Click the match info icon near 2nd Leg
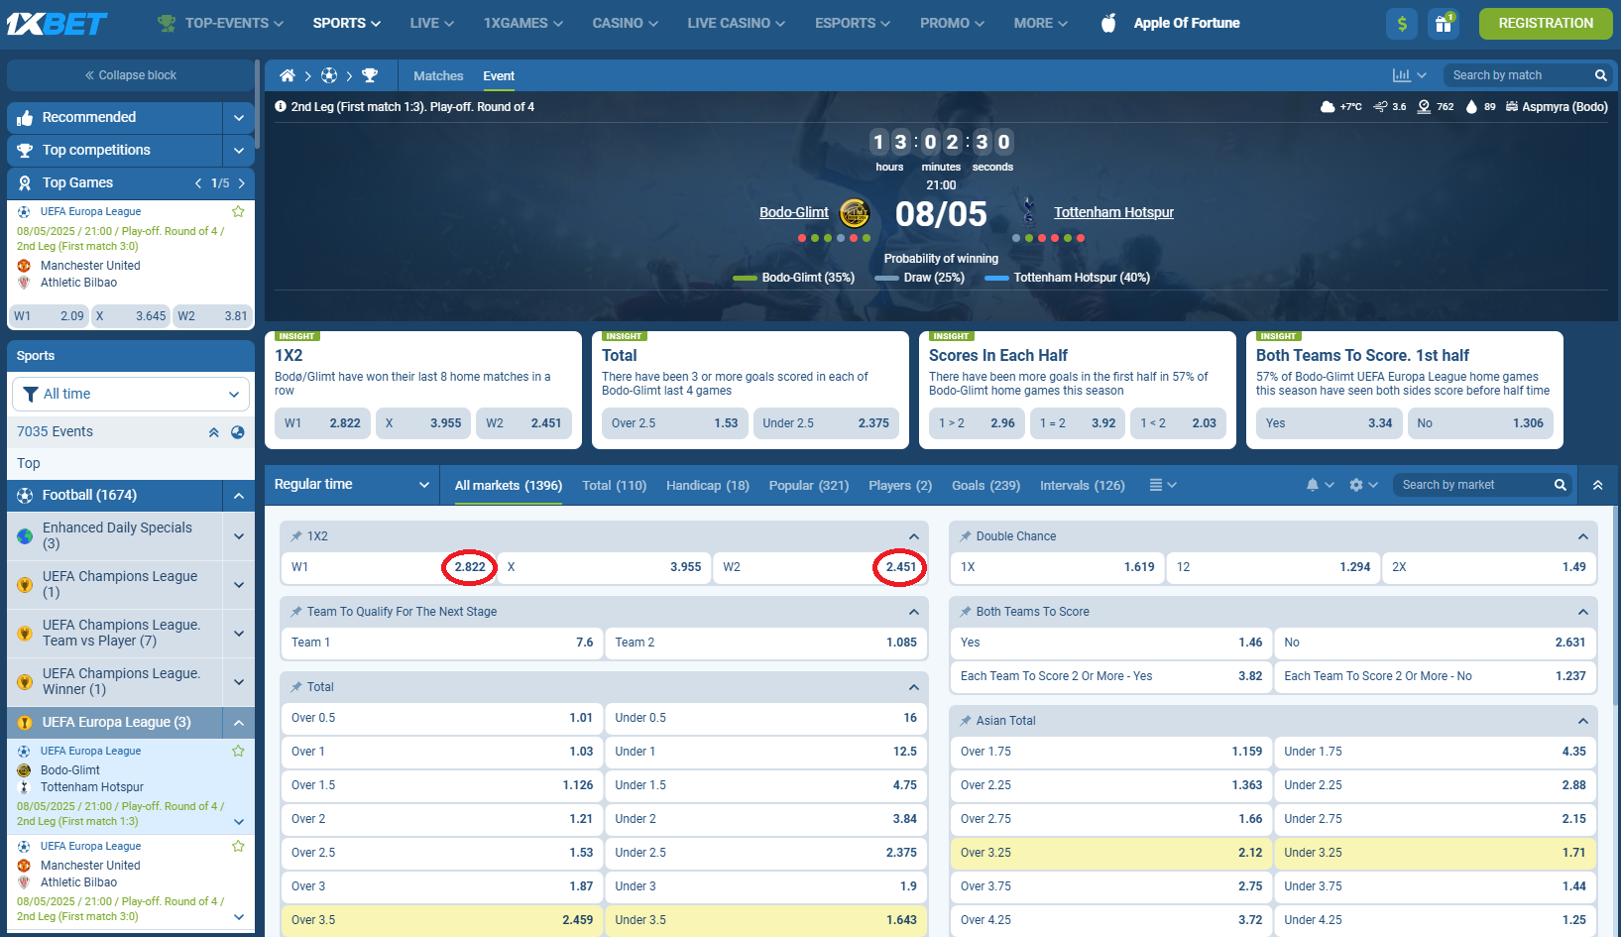Image resolution: width=1621 pixels, height=937 pixels. pyautogui.click(x=281, y=106)
